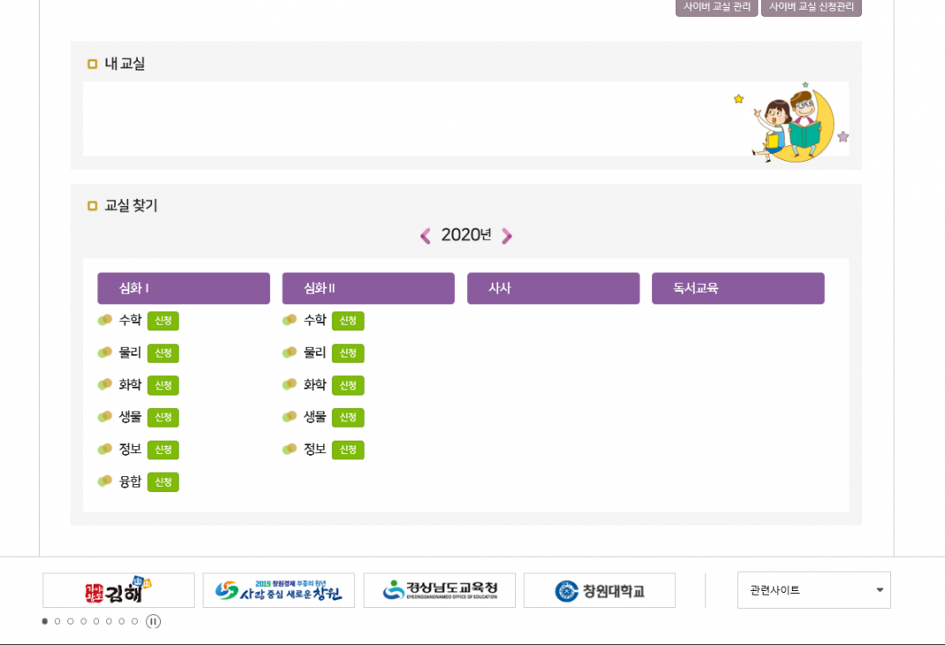945x645 pixels.
Task: Expand the 관련사이트 dropdown
Action: click(813, 590)
